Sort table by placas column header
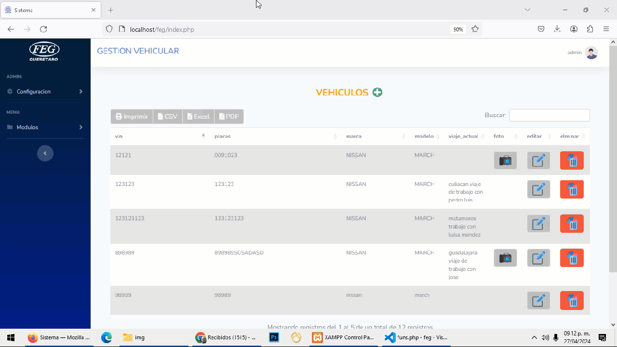 (275, 136)
